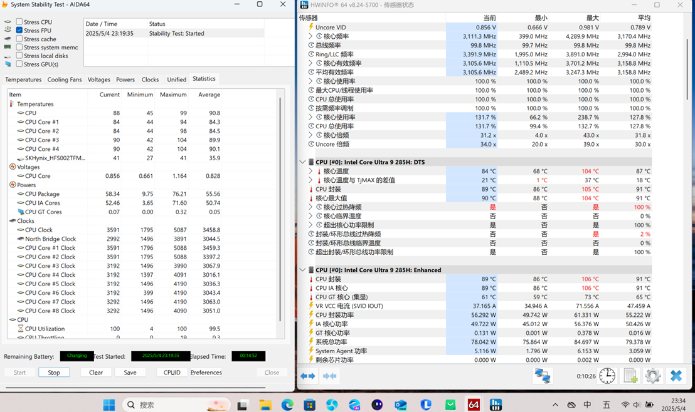
Task: Open HWiNFO remote monitoring computers icon
Action: pyautogui.click(x=542, y=376)
